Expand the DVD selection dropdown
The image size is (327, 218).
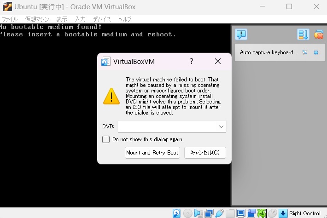221,126
